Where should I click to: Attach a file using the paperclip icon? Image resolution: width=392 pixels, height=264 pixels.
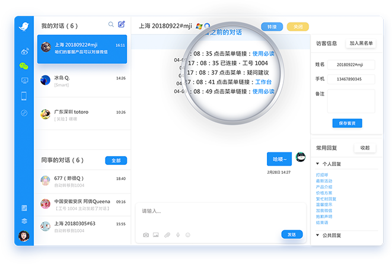pos(167,235)
